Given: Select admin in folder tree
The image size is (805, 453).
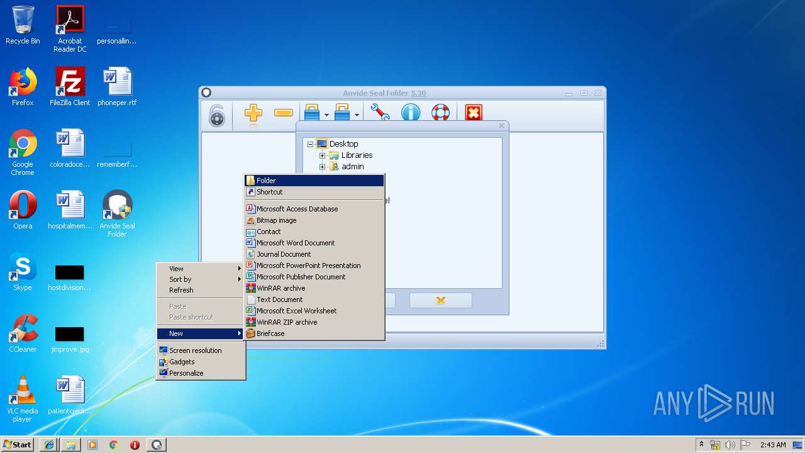Looking at the screenshot, I should click(352, 167).
